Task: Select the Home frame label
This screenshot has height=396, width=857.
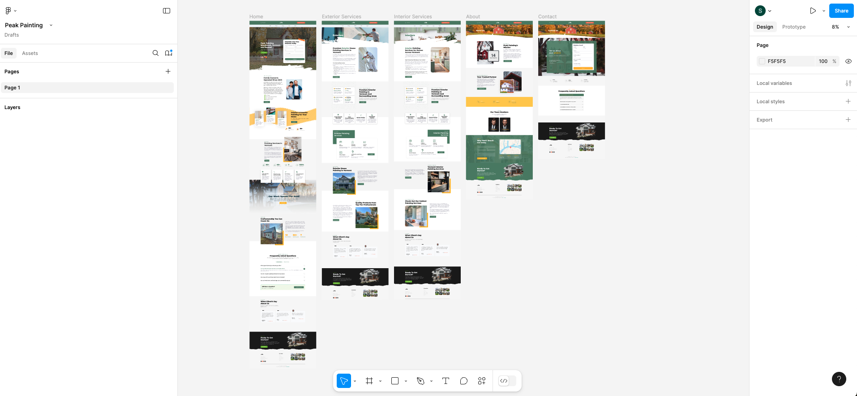Action: [256, 17]
